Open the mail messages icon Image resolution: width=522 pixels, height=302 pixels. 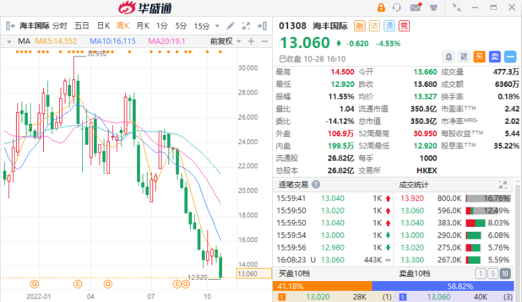(416, 8)
